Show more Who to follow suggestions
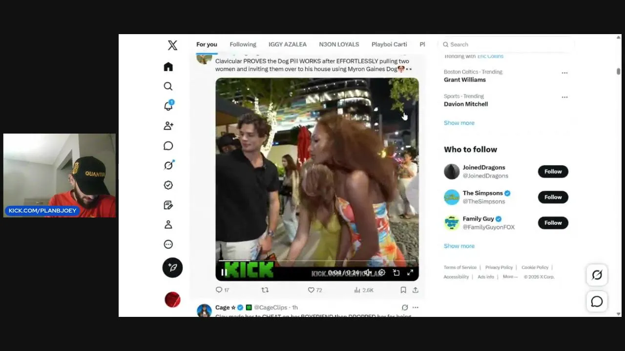The image size is (625, 351). pos(459,246)
